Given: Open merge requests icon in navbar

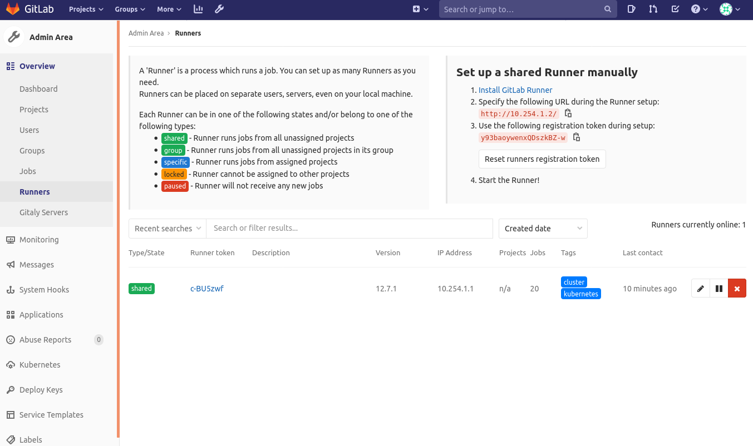Looking at the screenshot, I should pos(653,9).
